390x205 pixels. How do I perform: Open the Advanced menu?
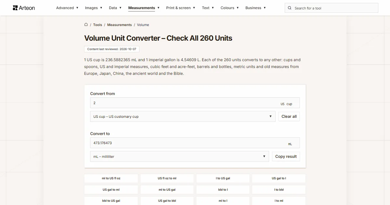(67, 8)
